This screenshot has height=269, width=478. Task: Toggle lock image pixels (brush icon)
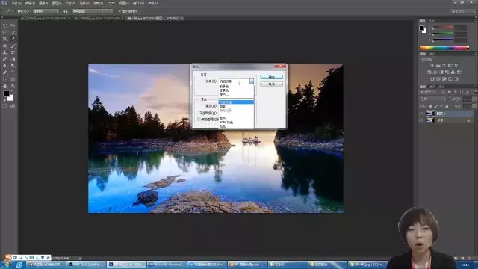pos(436,106)
